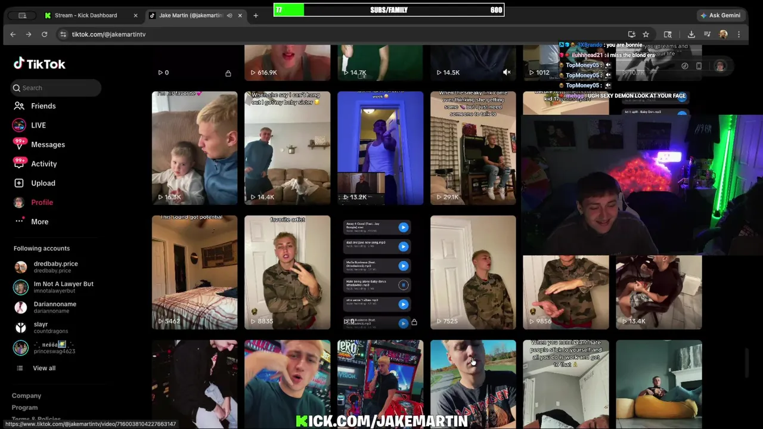The width and height of the screenshot is (763, 429).
Task: Click the TikTok logo in the sidebar
Action: (39, 64)
